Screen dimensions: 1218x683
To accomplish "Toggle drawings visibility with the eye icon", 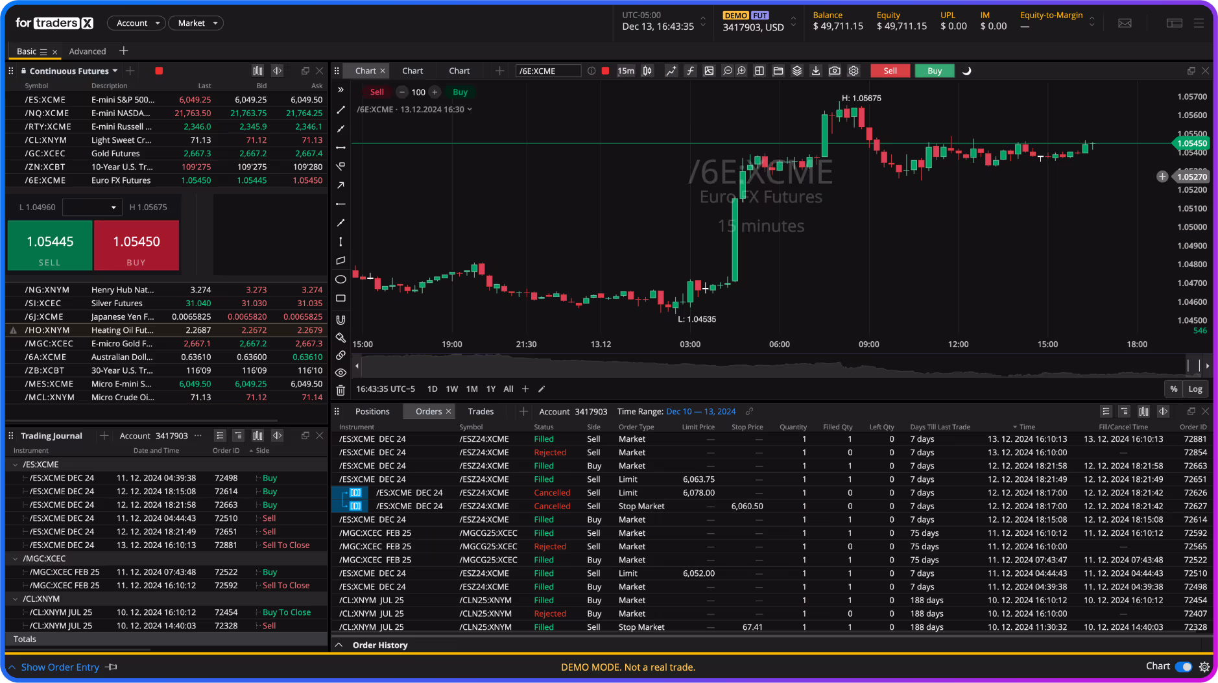I will coord(340,373).
